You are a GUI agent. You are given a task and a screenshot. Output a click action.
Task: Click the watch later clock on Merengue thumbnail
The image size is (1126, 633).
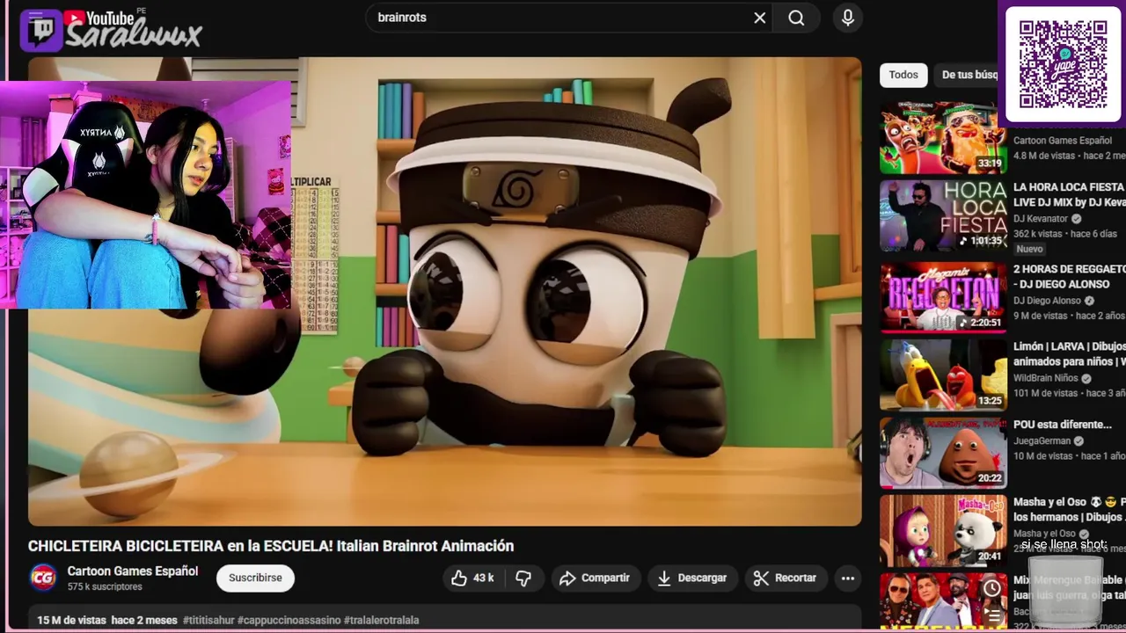tap(991, 588)
